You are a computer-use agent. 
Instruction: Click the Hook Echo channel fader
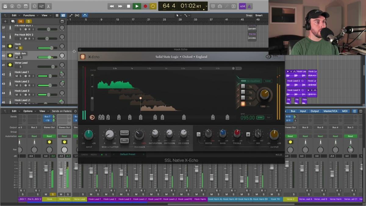click(61, 172)
